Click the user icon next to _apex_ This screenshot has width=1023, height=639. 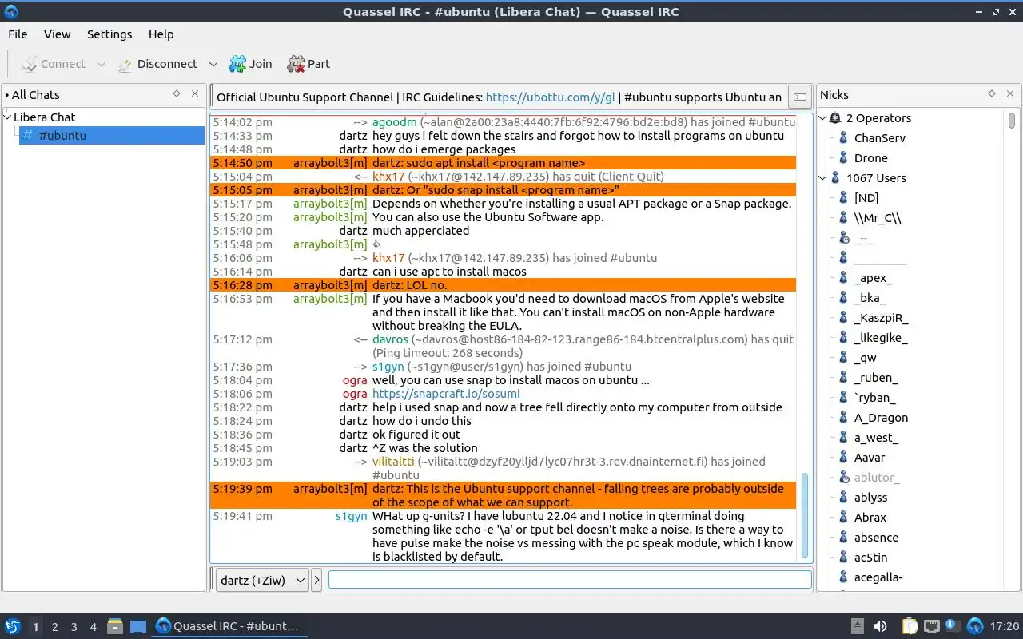point(843,278)
